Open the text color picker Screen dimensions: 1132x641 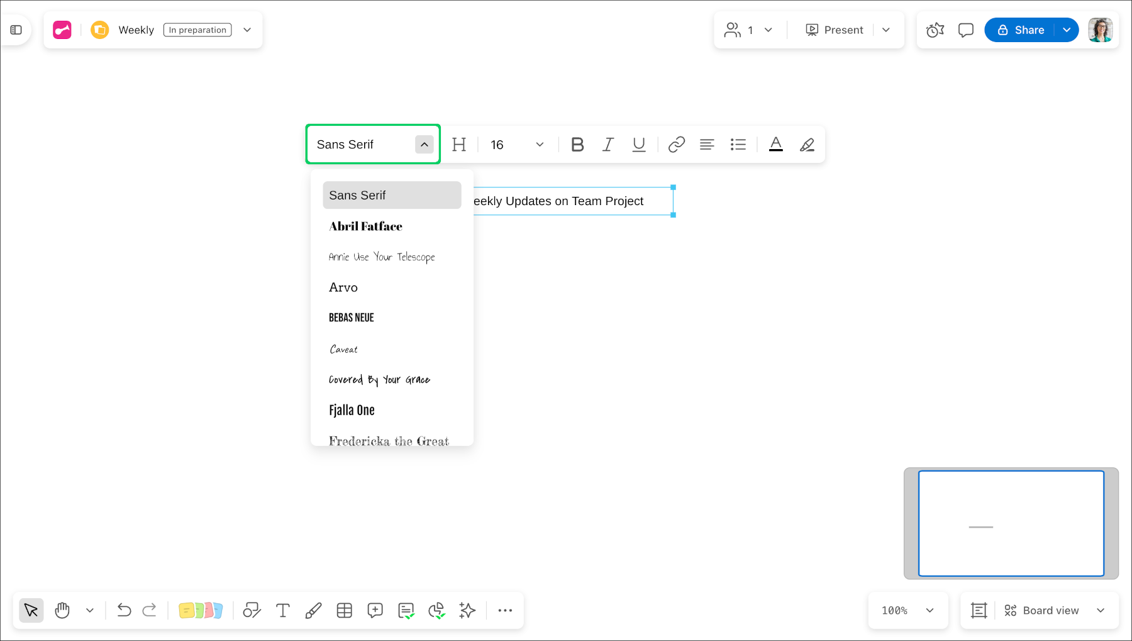[x=776, y=145]
